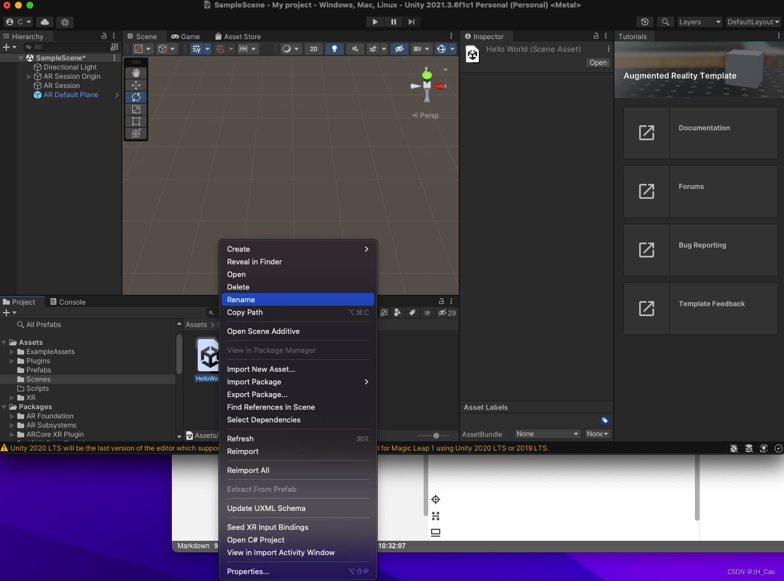Toggle scene audio mute icon
Viewport: 784px width, 581px height.
pyautogui.click(x=355, y=49)
